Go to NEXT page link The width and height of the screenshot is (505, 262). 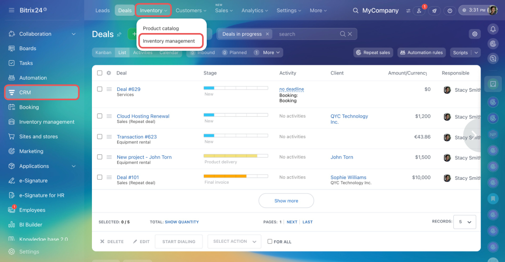point(292,222)
